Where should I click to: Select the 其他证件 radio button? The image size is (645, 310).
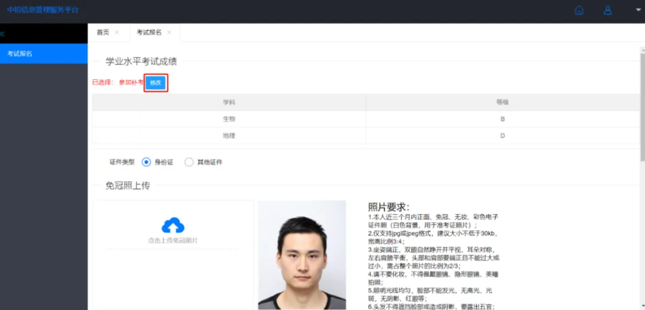click(x=189, y=162)
